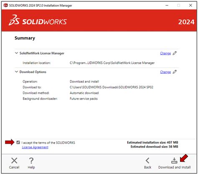
Task: Click the Back label
Action: [147, 167]
